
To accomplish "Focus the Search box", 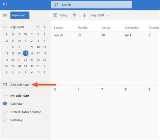I will coord(91,5).
